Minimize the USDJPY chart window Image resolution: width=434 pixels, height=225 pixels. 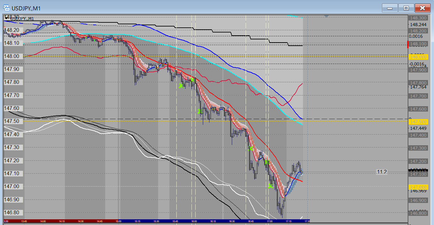390,8
